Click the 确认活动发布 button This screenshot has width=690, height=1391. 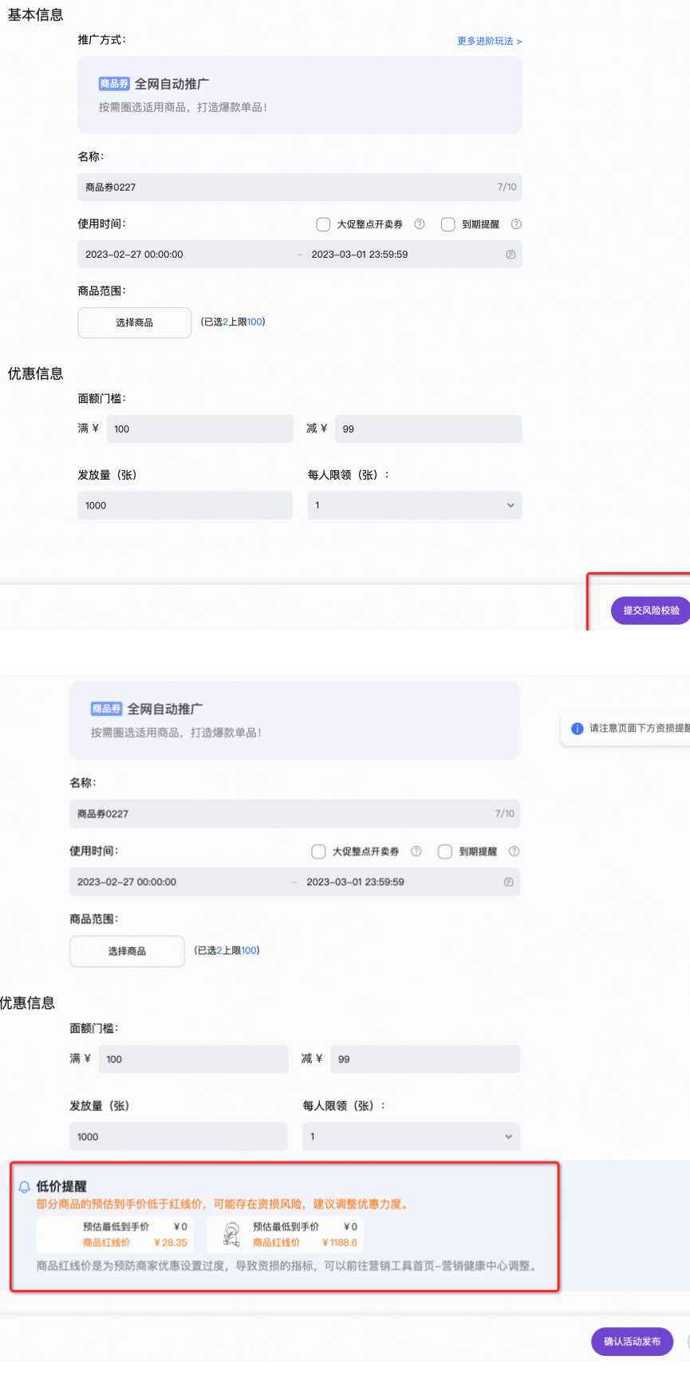pyautogui.click(x=632, y=1342)
